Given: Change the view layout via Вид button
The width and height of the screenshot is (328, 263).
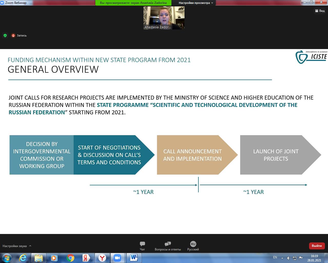Looking at the screenshot, I should (320, 11).
